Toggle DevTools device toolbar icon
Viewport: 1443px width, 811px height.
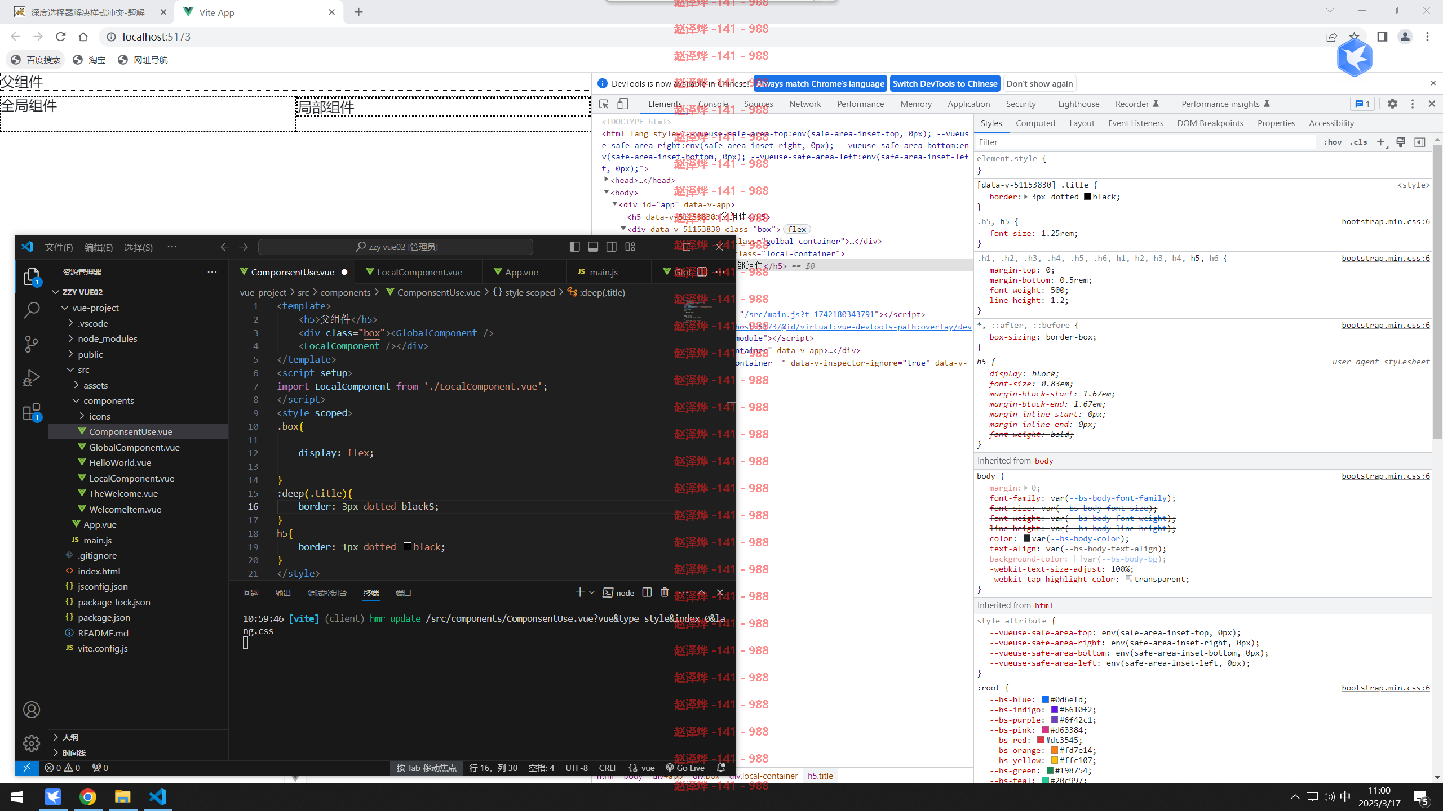(x=622, y=104)
